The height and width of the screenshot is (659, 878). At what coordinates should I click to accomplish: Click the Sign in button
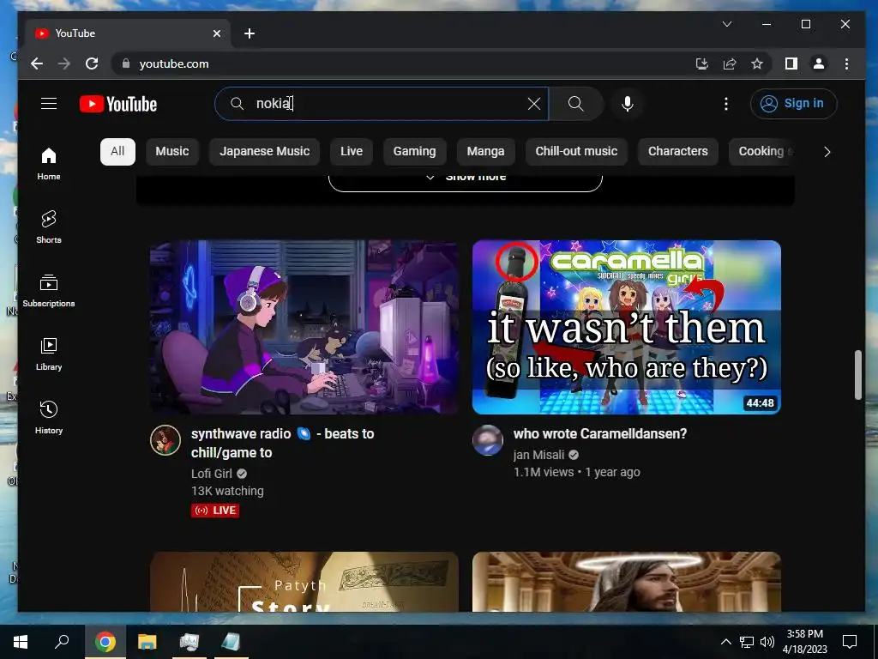(x=793, y=104)
